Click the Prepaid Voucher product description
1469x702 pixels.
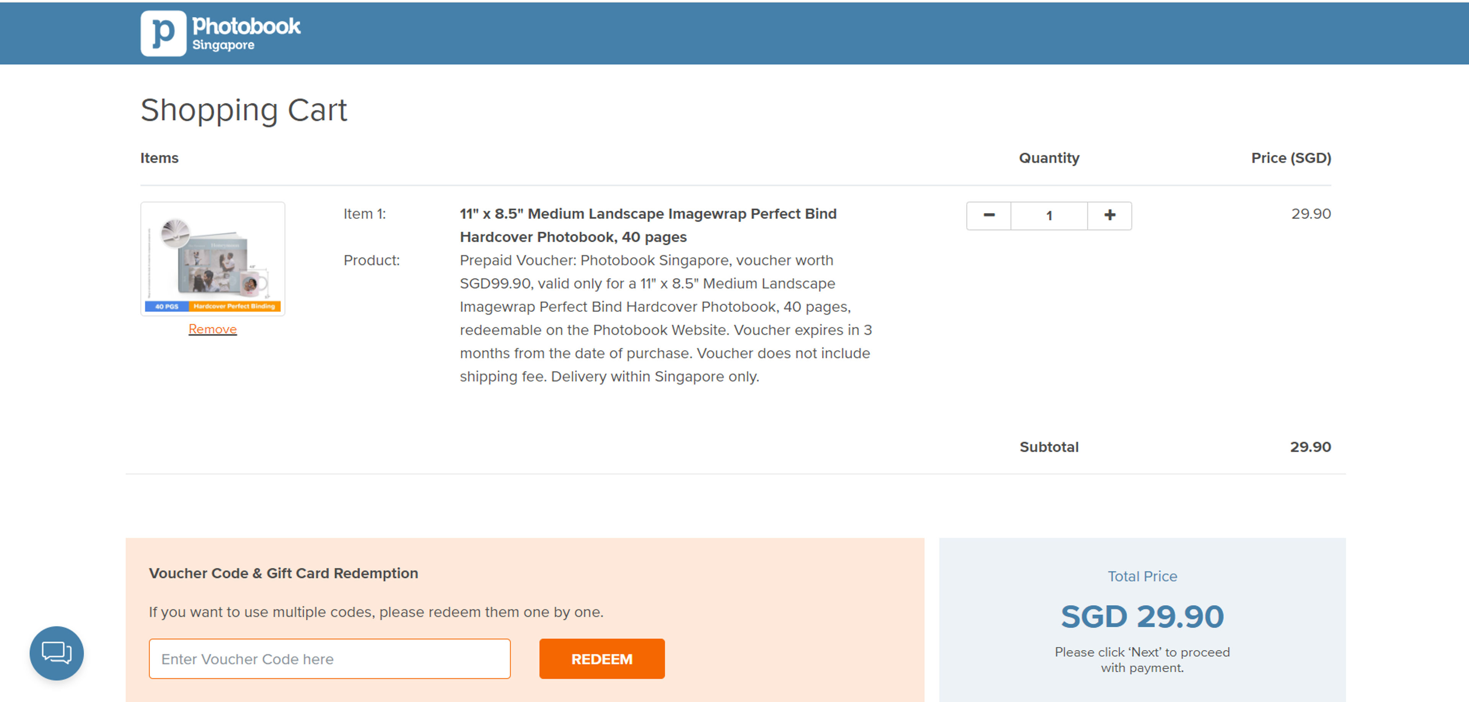(x=665, y=318)
